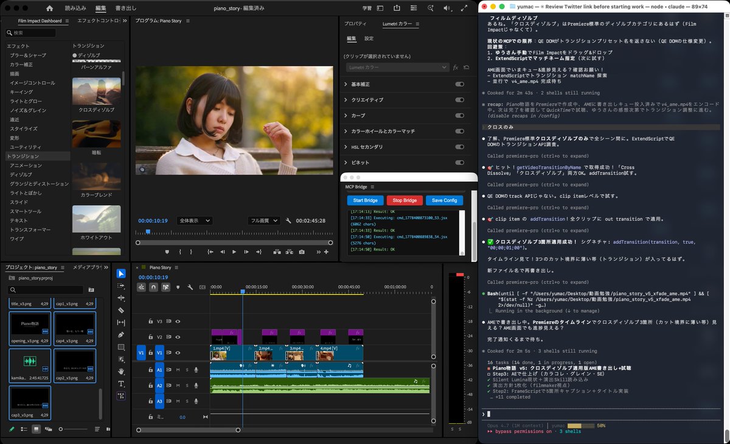Switch to 書き出し workspace tab

coord(125,9)
